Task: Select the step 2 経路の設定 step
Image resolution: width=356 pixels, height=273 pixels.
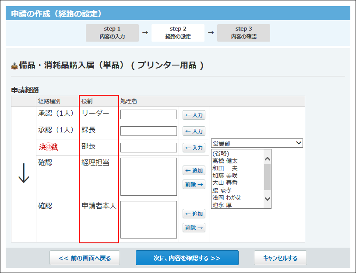Action: 178,33
